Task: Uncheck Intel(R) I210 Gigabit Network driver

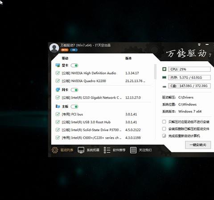Action: point(58,97)
